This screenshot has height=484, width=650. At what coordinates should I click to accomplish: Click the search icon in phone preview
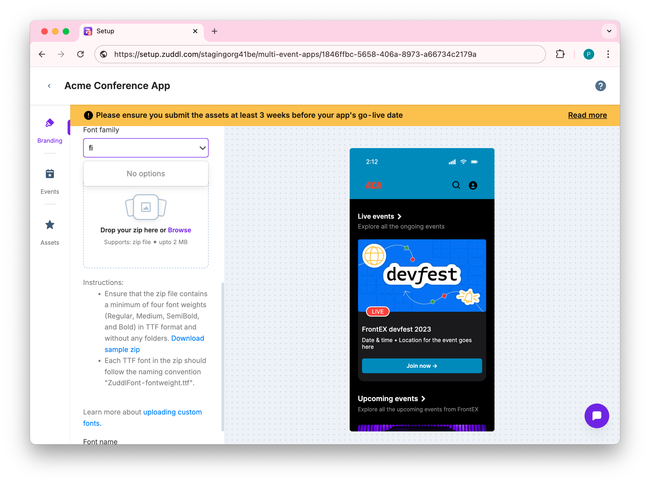tap(456, 185)
